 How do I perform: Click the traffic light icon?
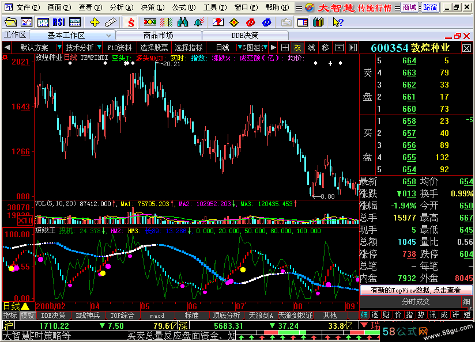click(150, 22)
